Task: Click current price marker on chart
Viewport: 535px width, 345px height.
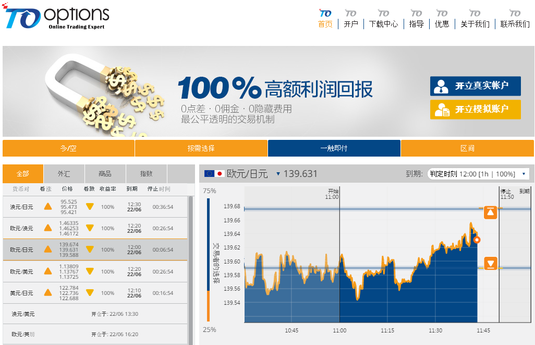Action: coord(477,240)
